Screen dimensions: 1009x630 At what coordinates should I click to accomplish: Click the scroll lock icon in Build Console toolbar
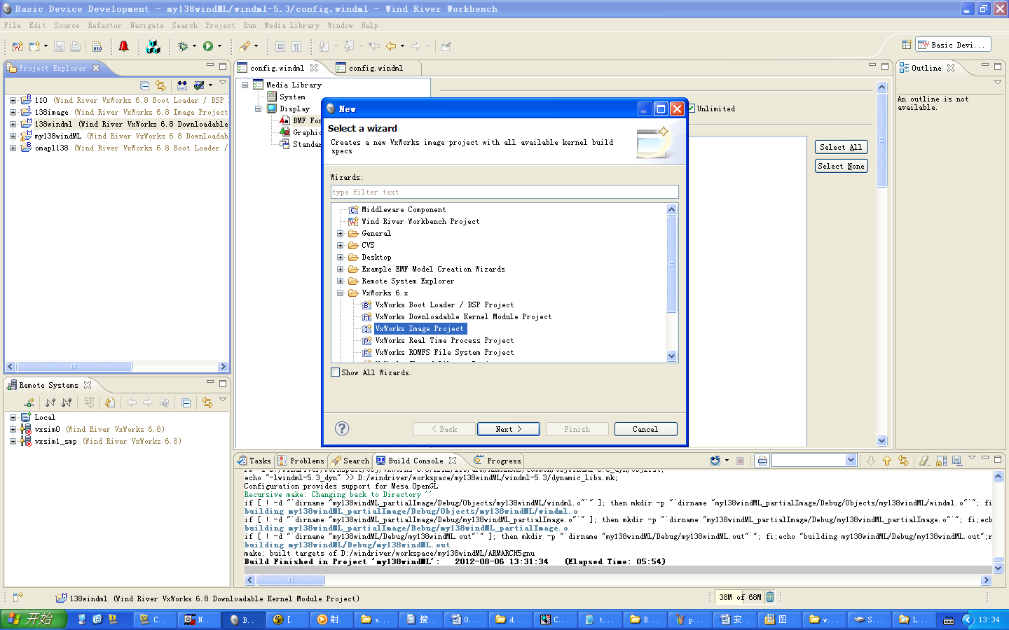(941, 461)
